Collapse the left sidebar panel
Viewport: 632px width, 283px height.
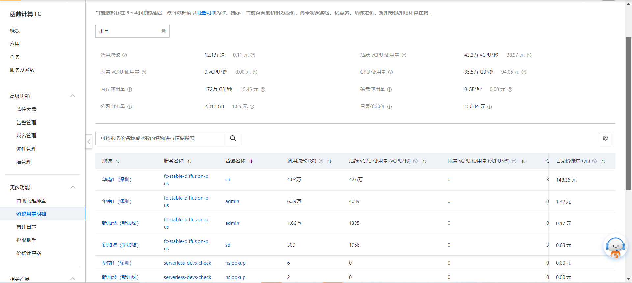pos(89,142)
